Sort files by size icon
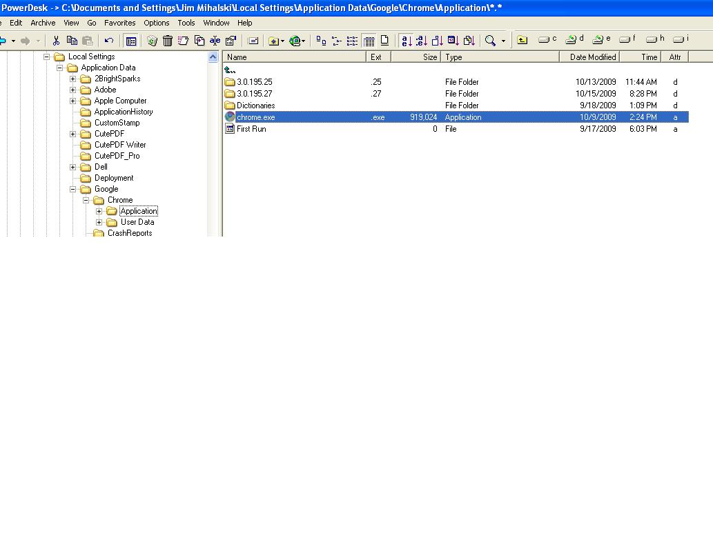Image resolution: width=713 pixels, height=542 pixels. click(x=438, y=41)
